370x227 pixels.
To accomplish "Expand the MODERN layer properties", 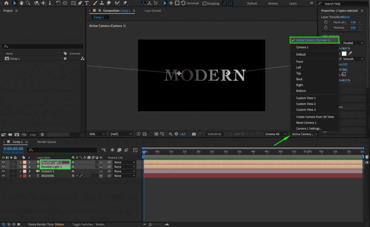I will (21, 176).
